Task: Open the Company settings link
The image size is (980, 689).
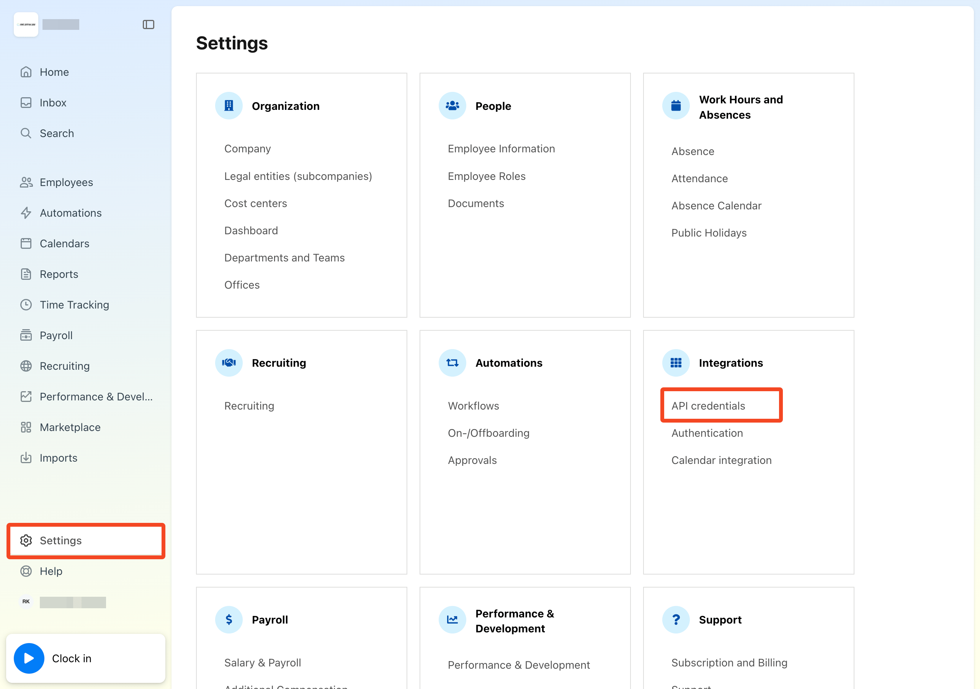Action: point(248,149)
